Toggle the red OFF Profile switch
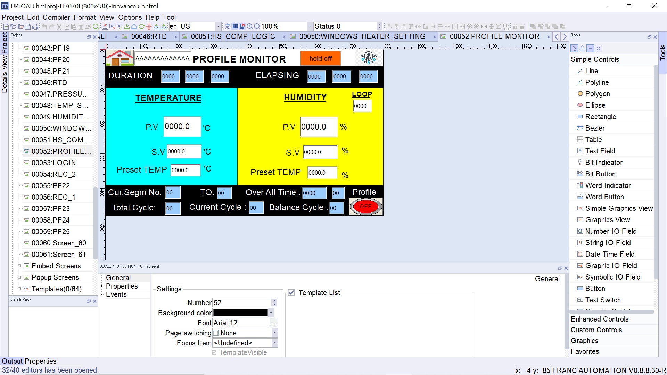 coord(365,207)
